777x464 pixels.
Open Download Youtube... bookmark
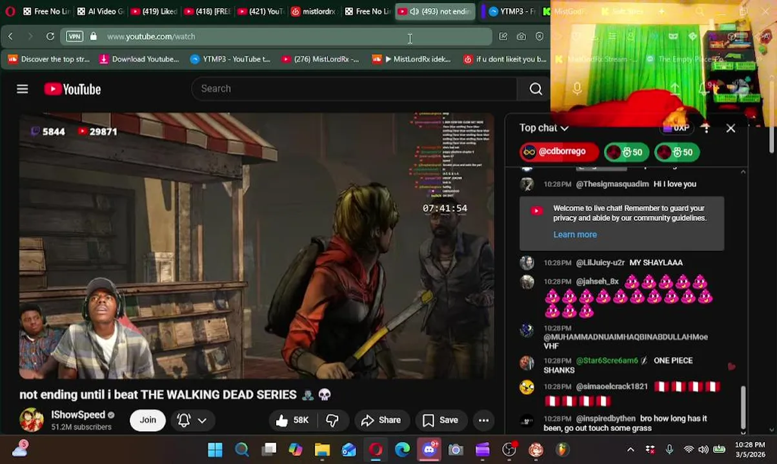(x=139, y=59)
